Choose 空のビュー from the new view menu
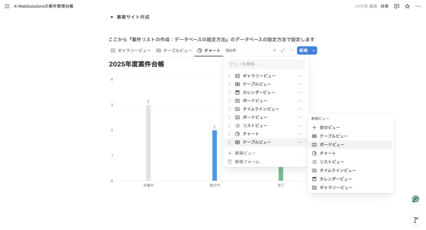 329,128
